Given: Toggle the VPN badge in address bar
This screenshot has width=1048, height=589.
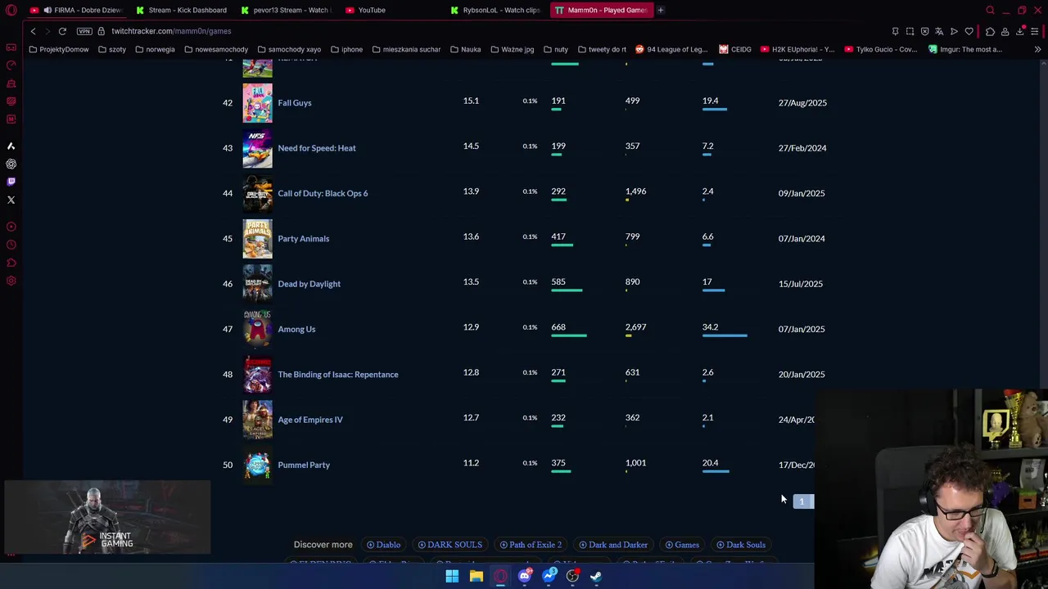Looking at the screenshot, I should pyautogui.click(x=84, y=31).
